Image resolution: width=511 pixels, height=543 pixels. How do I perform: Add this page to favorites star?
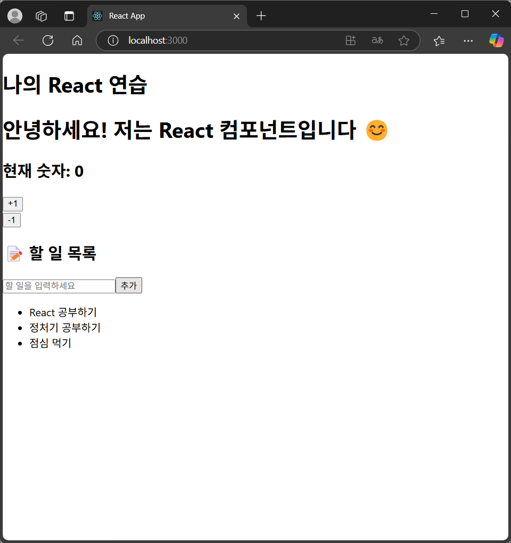coord(403,40)
